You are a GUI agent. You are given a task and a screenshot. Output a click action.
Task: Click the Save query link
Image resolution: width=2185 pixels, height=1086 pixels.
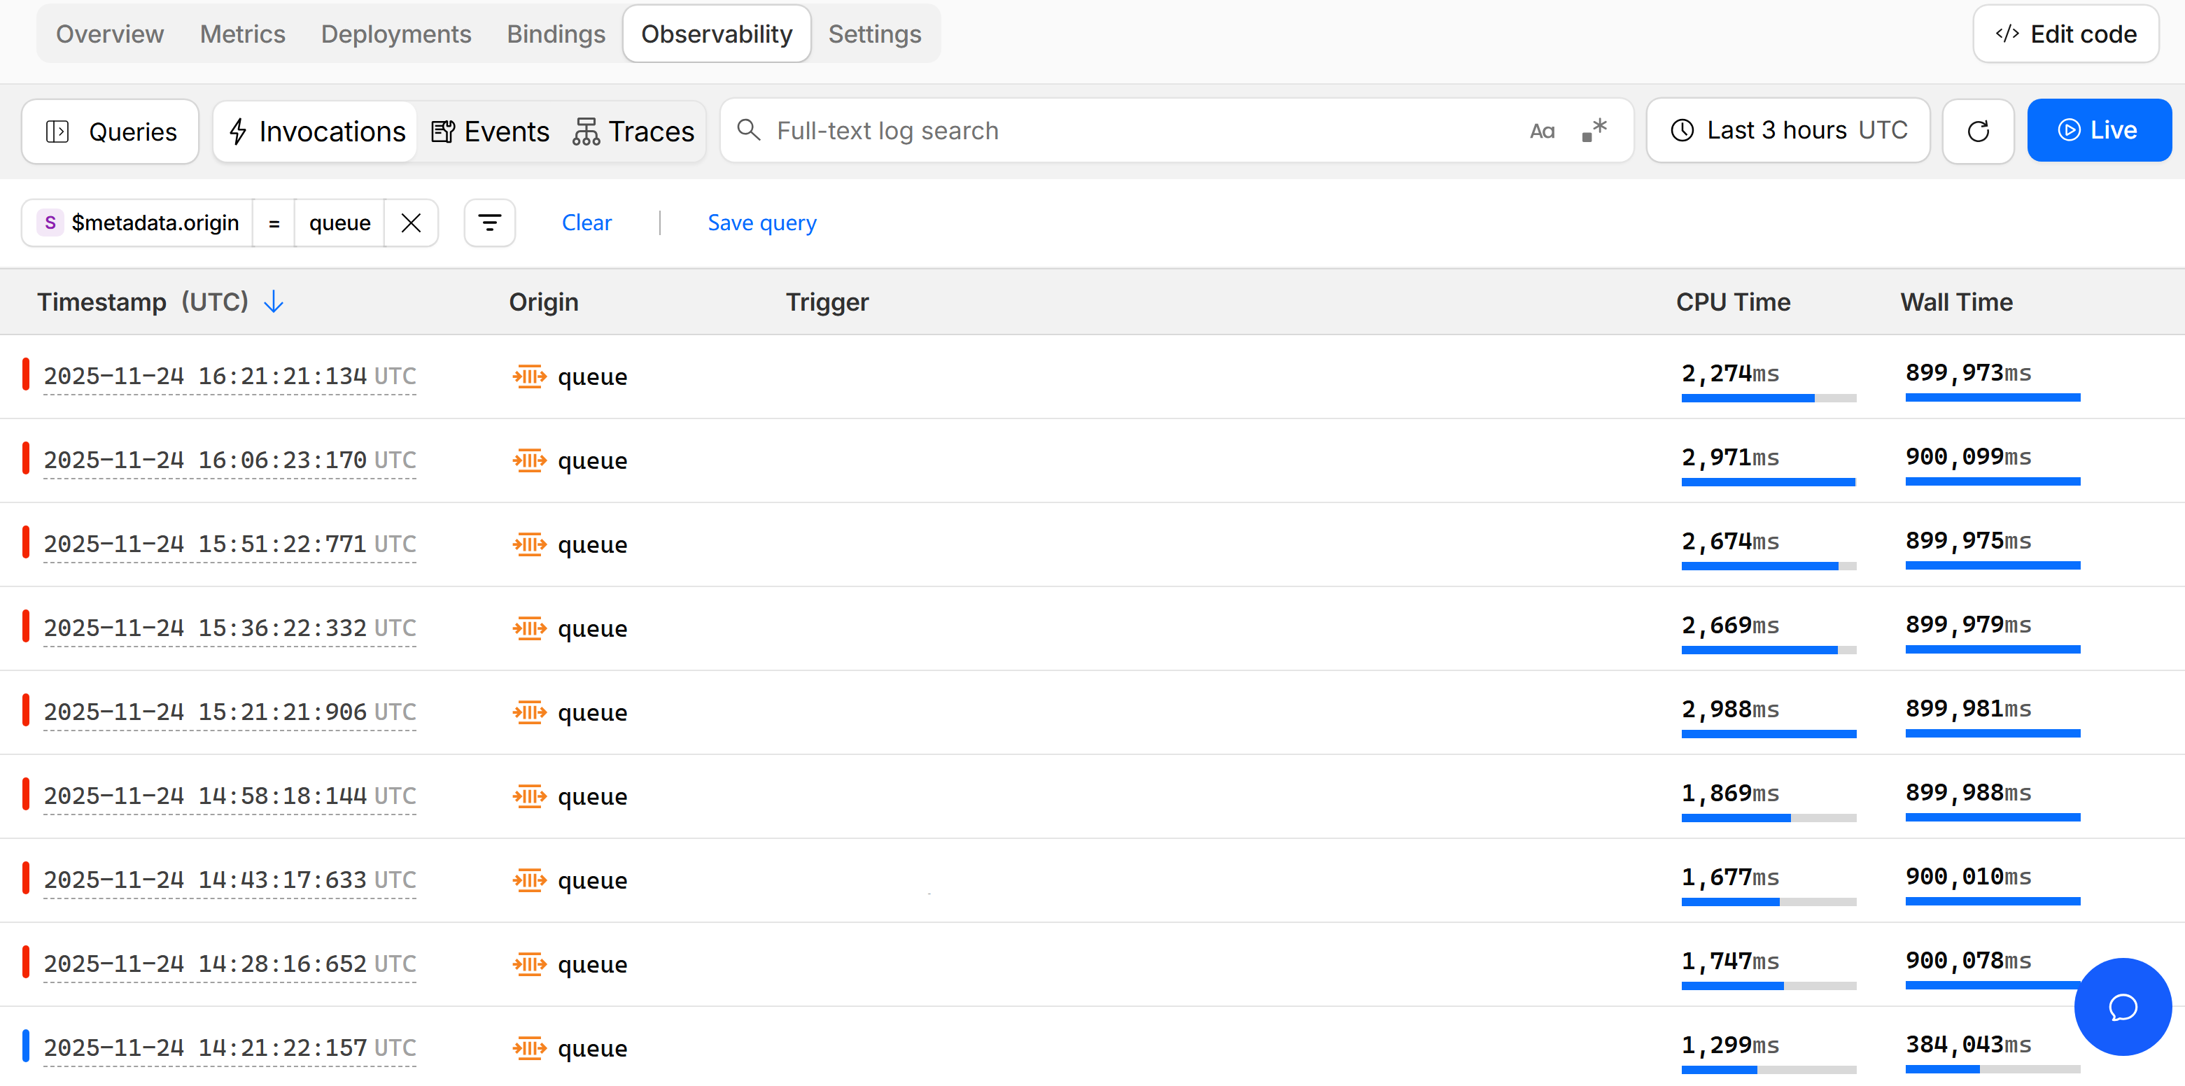click(761, 223)
